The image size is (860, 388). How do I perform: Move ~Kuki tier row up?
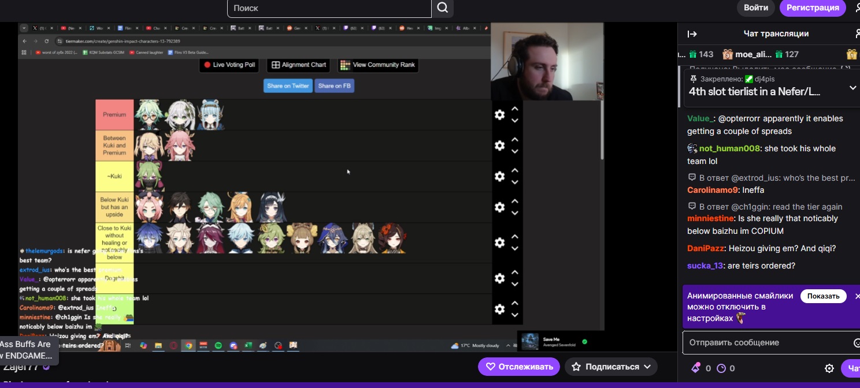point(514,170)
